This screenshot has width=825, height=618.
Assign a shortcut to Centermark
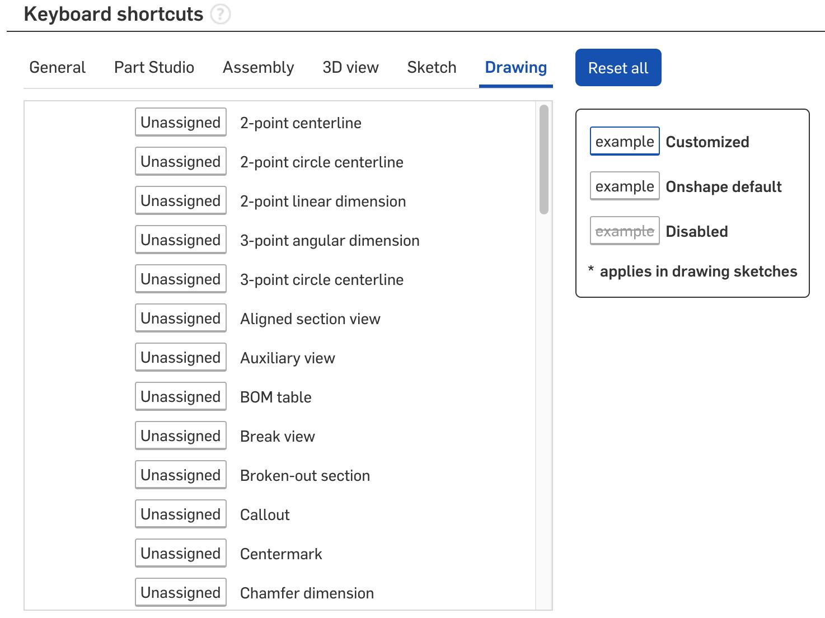[180, 554]
